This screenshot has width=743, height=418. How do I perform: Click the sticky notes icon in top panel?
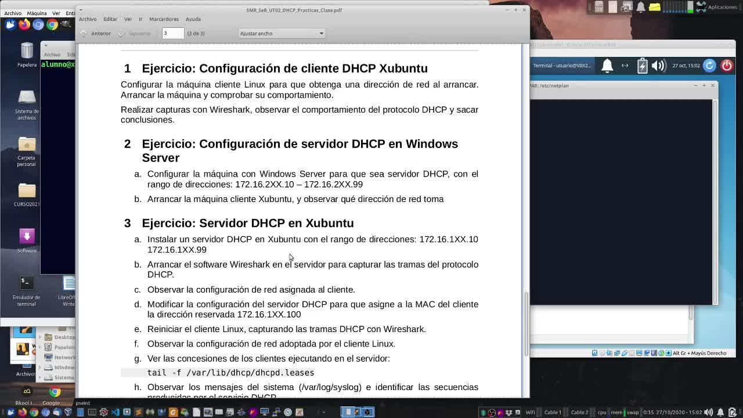click(654, 7)
